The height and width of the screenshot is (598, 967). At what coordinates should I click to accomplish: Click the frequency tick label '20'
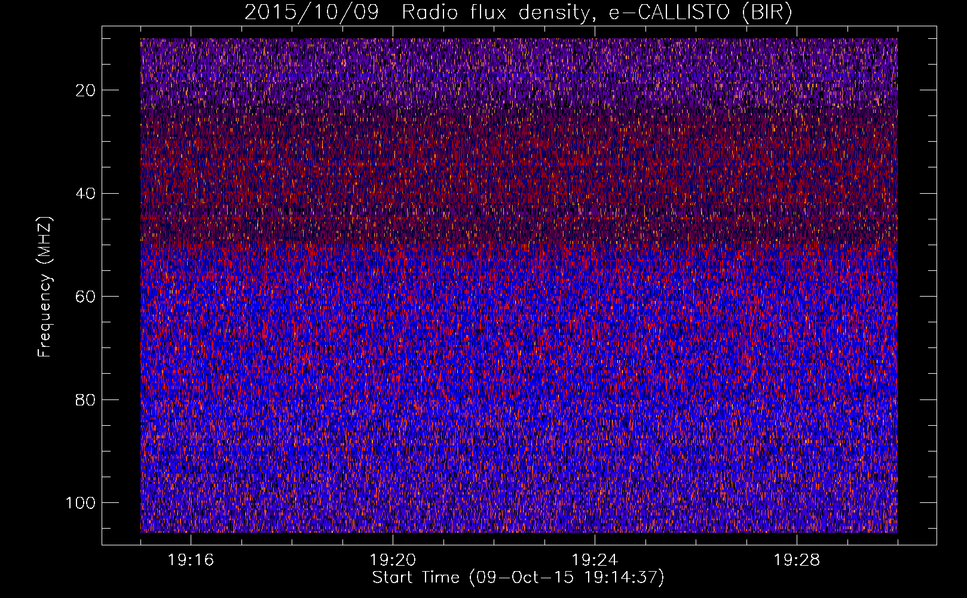coord(86,90)
